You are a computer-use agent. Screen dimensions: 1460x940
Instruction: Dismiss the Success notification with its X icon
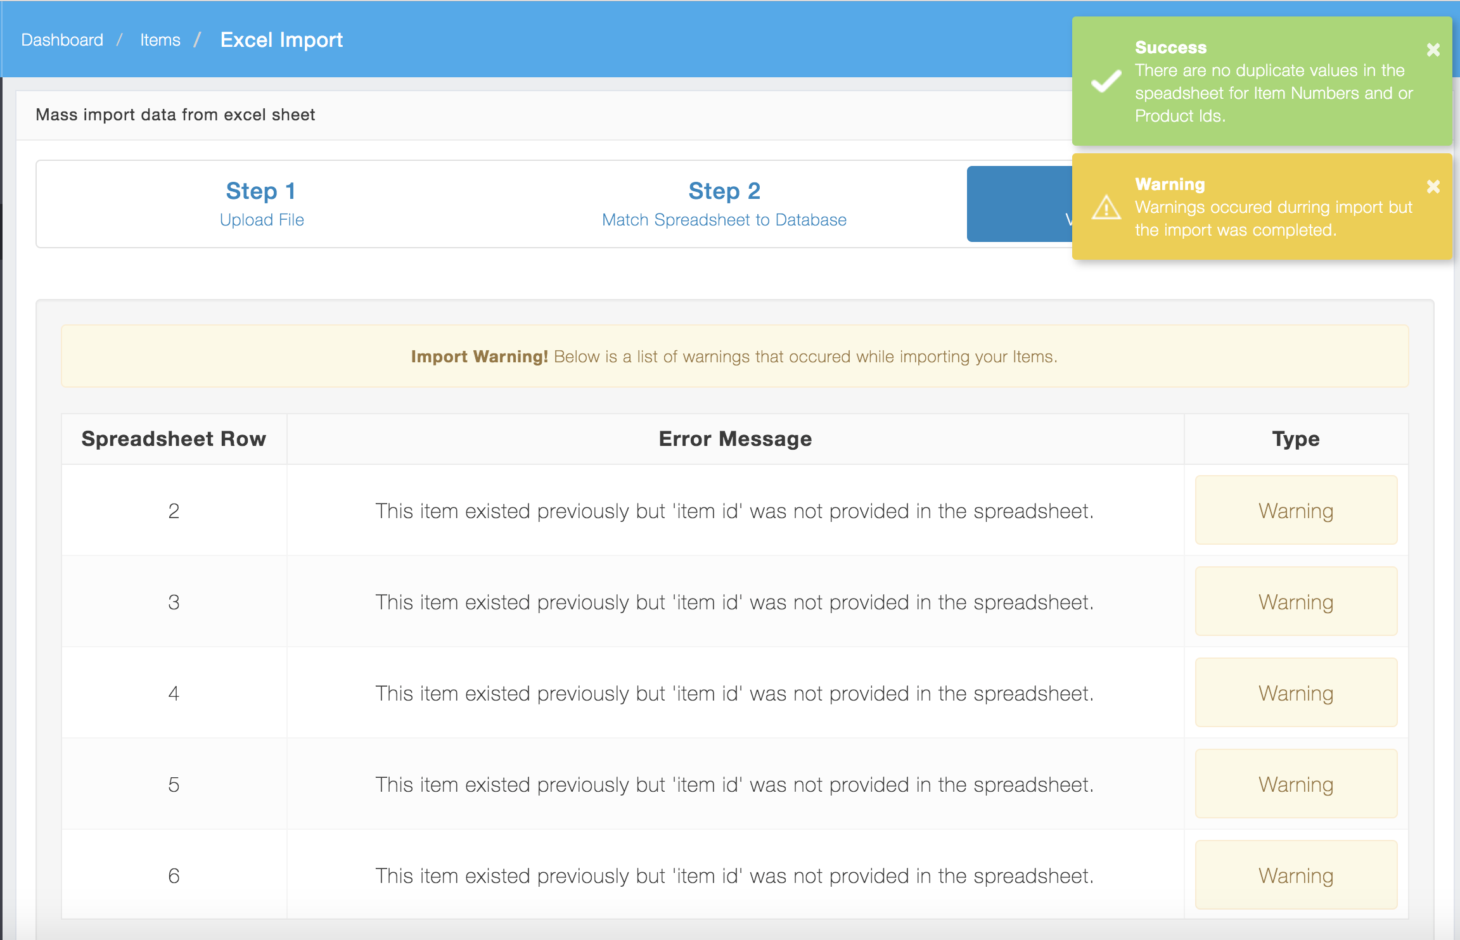tap(1433, 49)
